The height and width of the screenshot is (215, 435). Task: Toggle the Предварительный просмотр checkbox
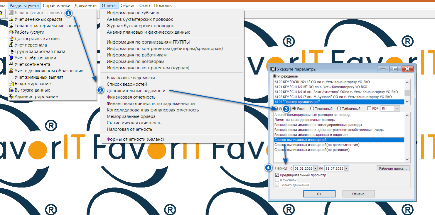277,175
